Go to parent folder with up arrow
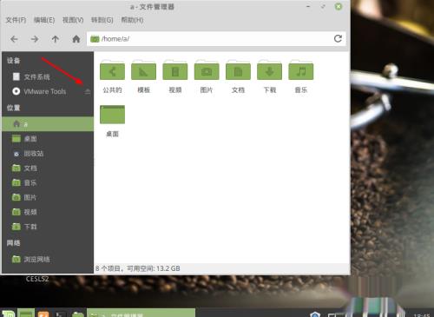This screenshot has height=317, width=434. [56, 39]
